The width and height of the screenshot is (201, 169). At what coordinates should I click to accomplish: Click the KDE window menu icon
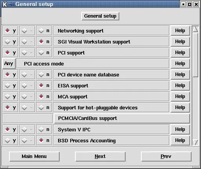5,4
